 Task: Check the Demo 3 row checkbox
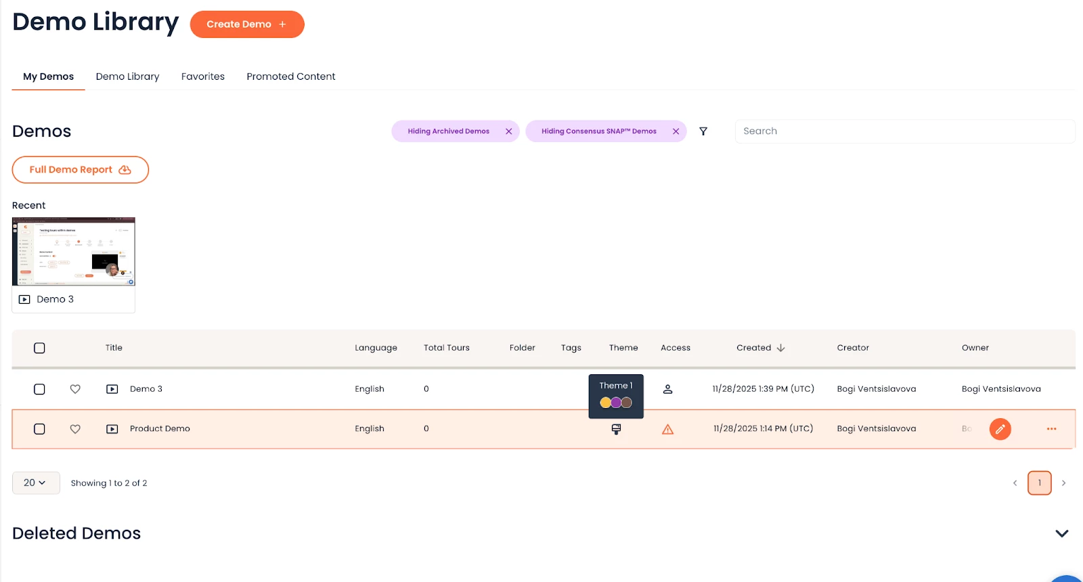39,389
